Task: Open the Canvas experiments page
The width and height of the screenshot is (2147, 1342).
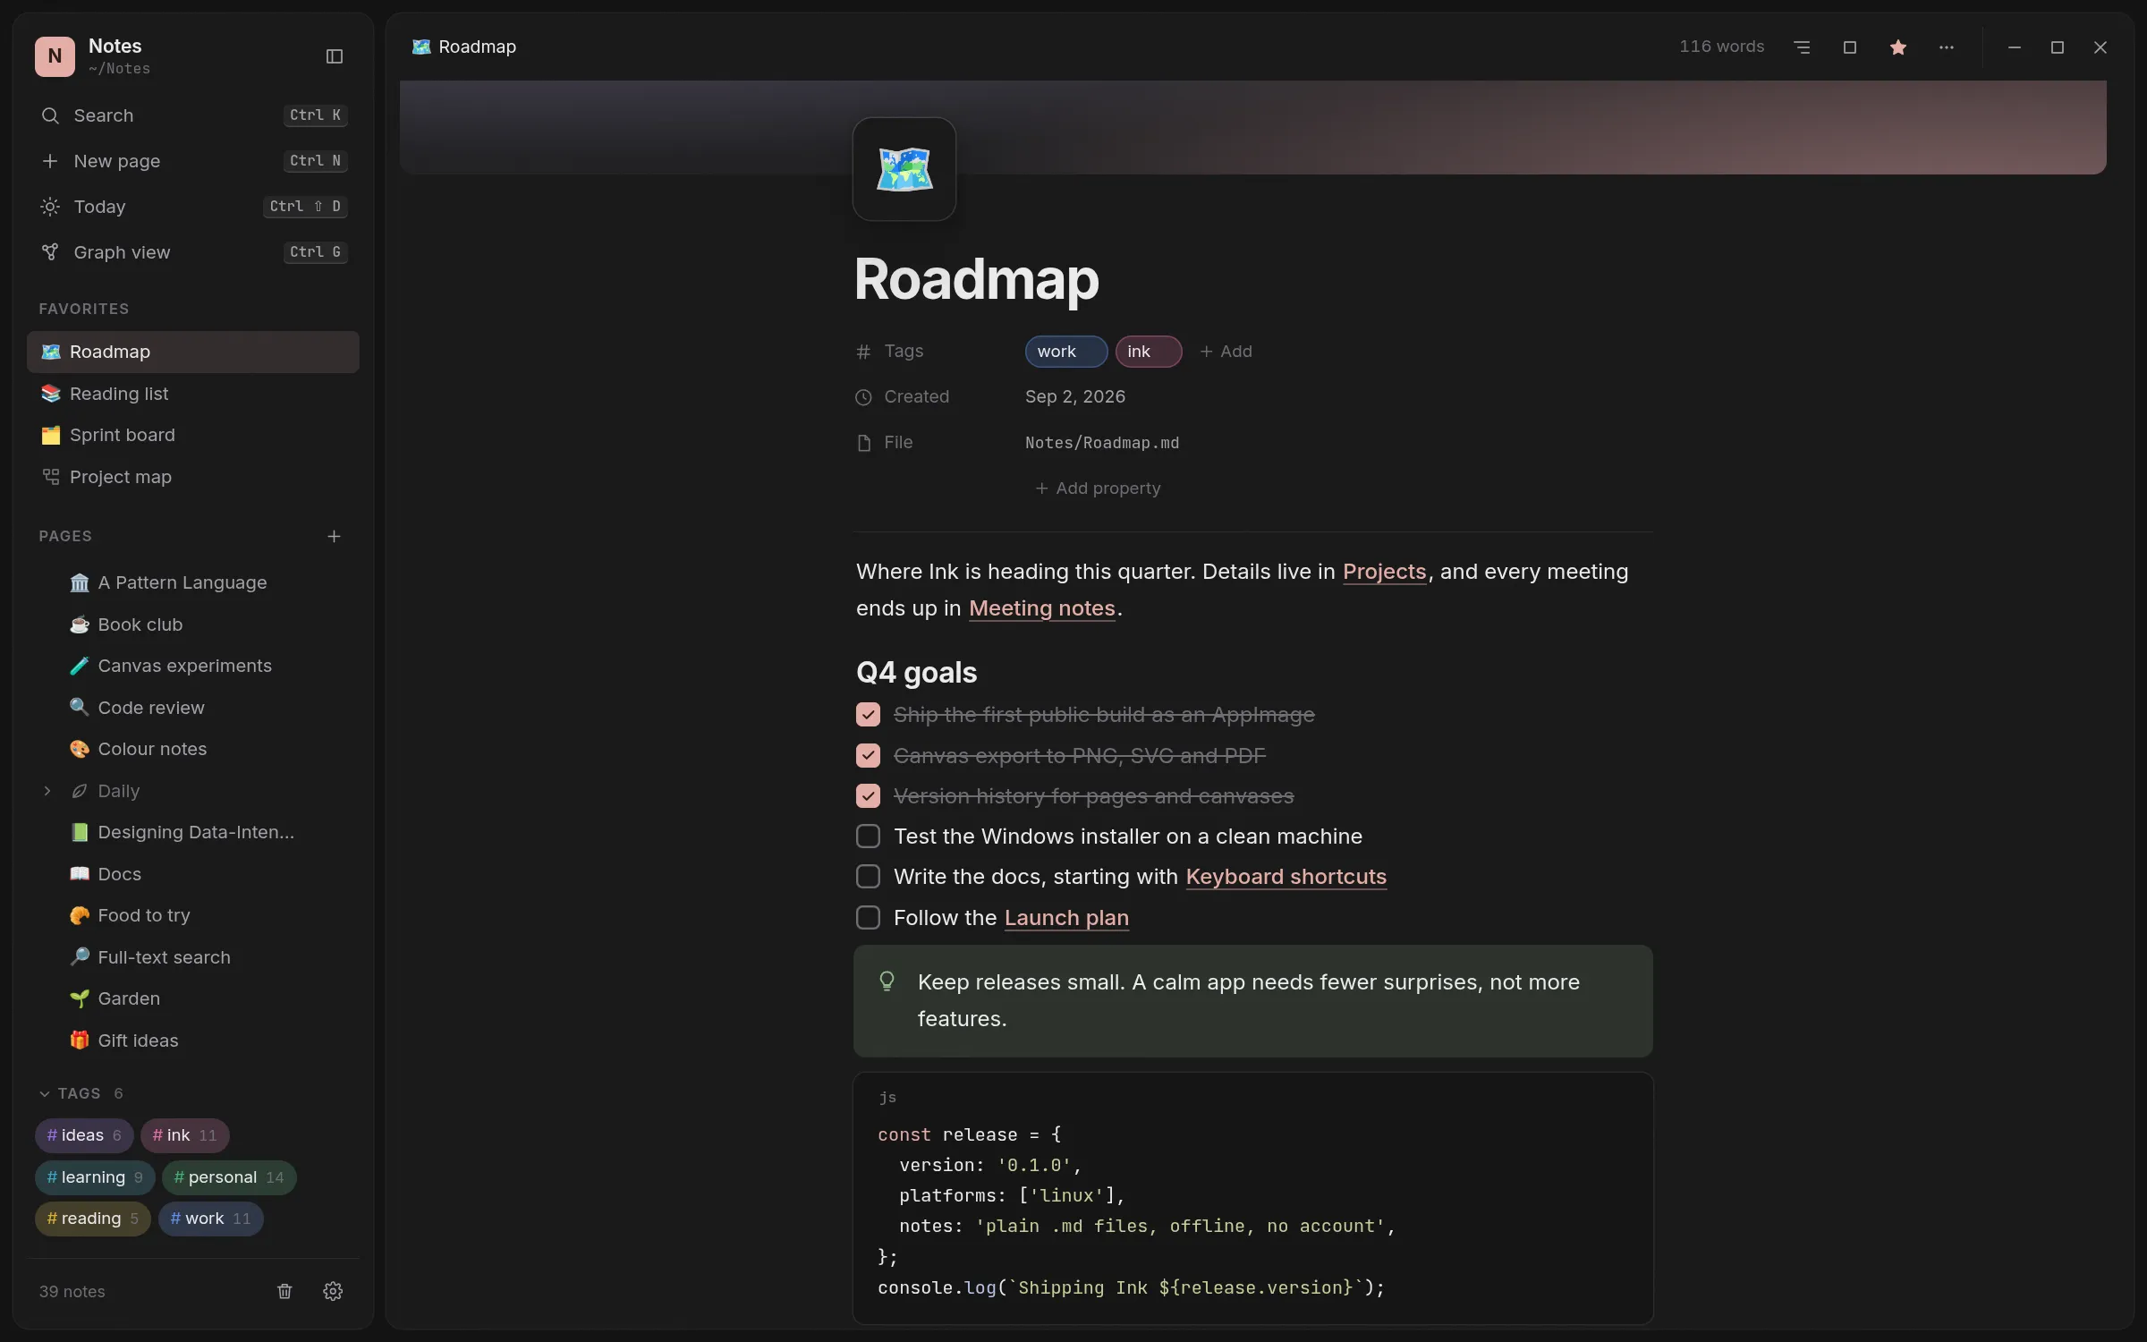Action: pyautogui.click(x=193, y=666)
